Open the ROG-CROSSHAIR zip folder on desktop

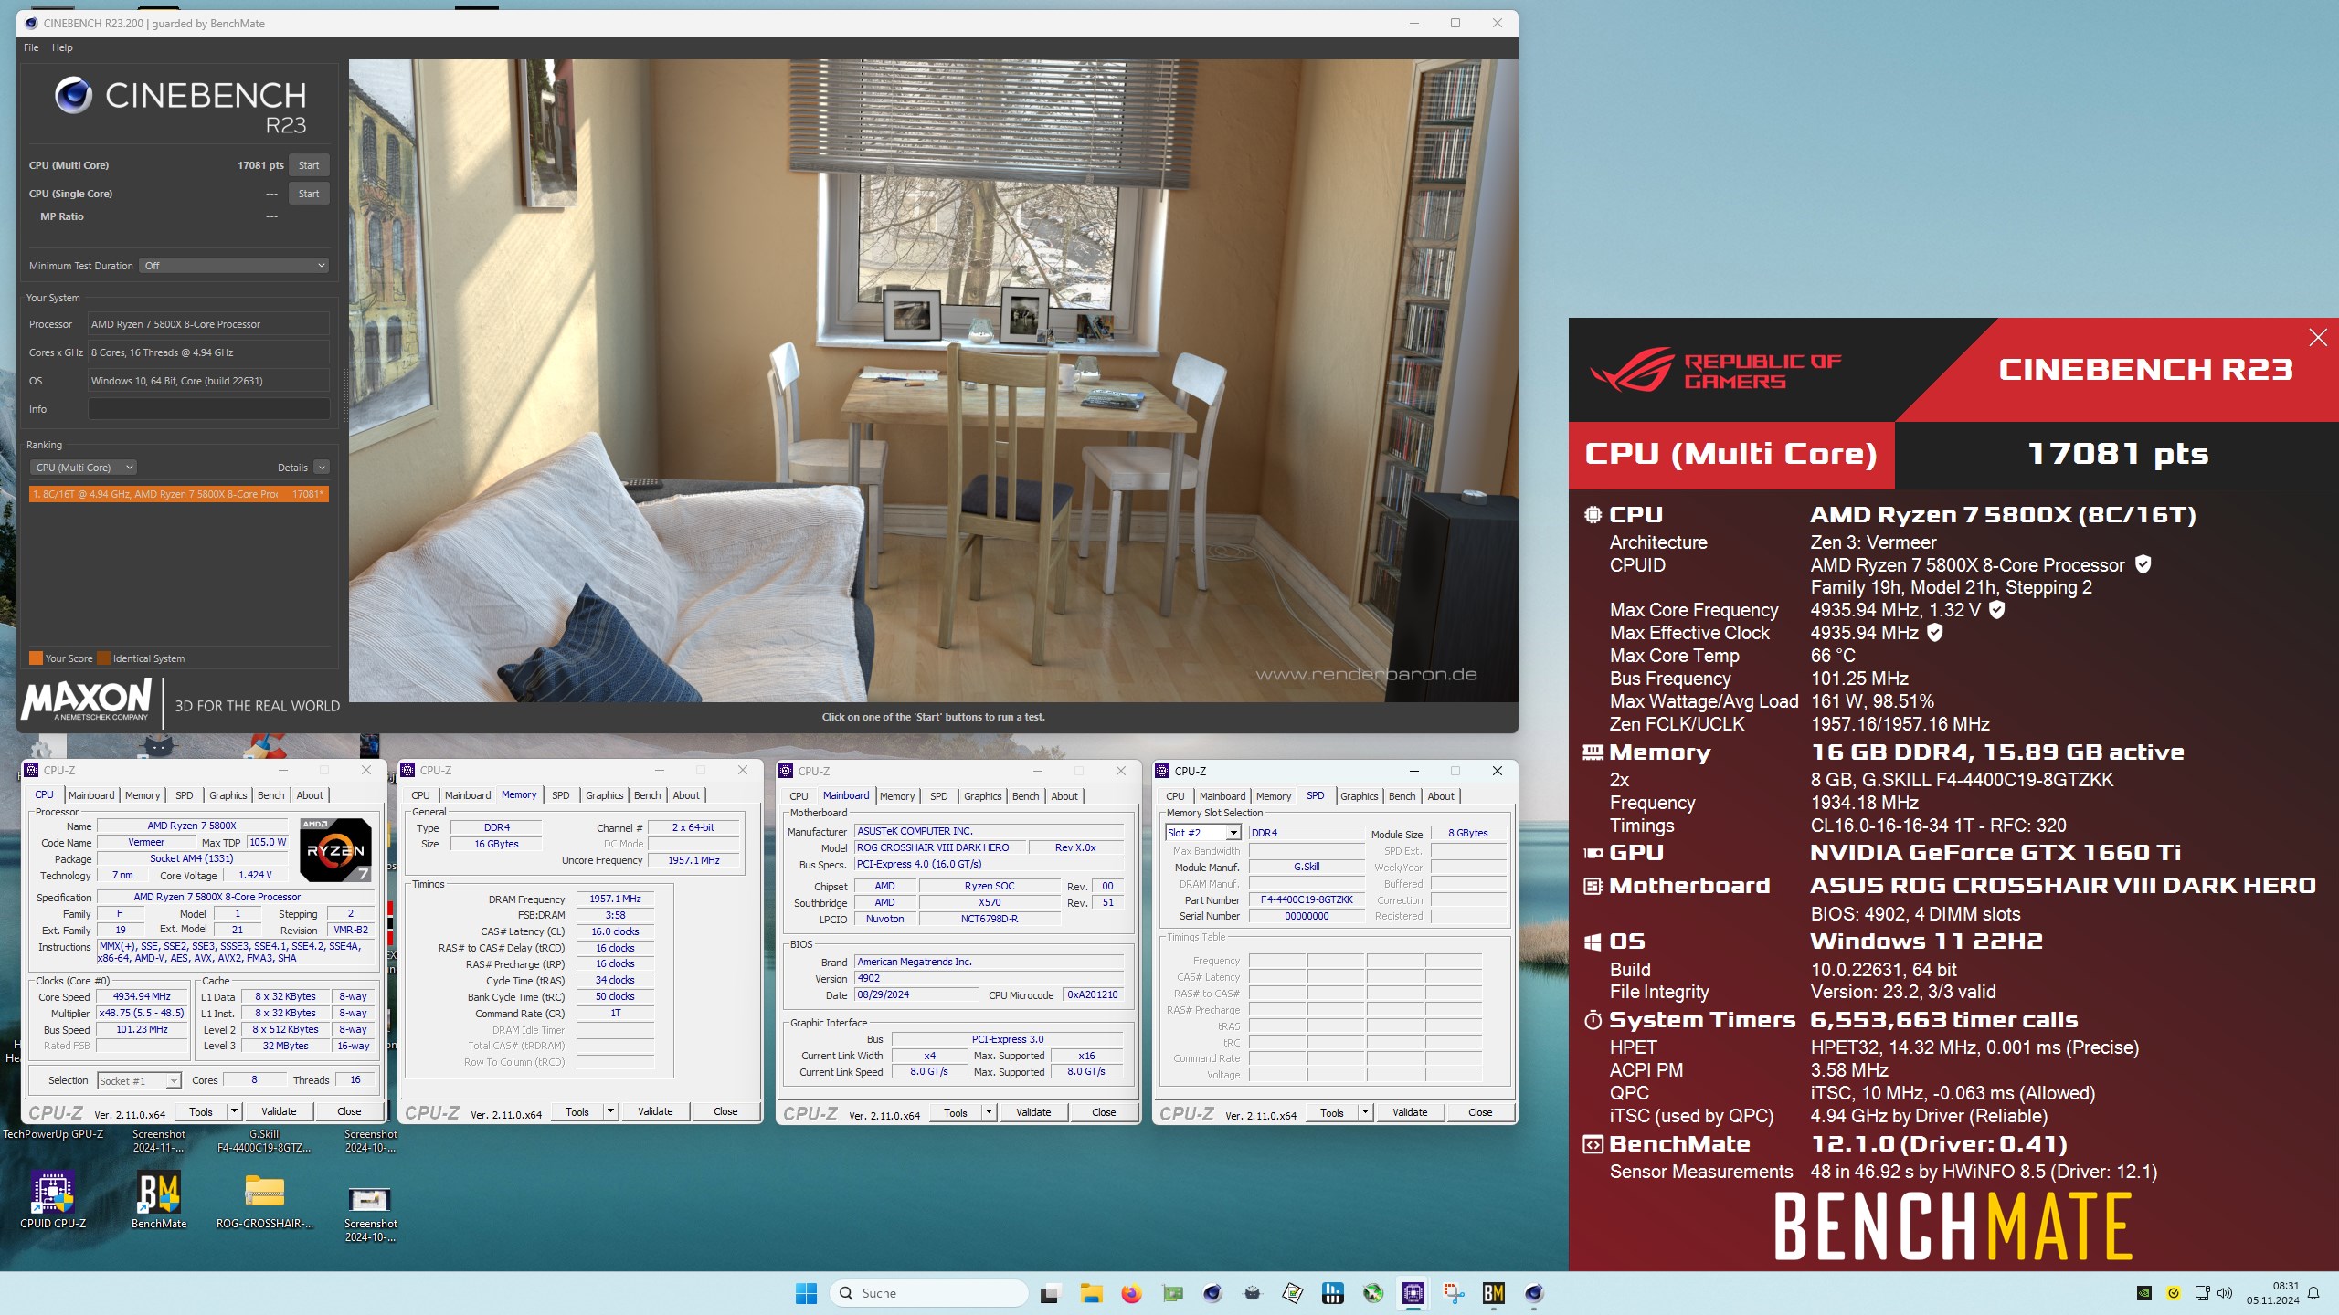point(265,1201)
